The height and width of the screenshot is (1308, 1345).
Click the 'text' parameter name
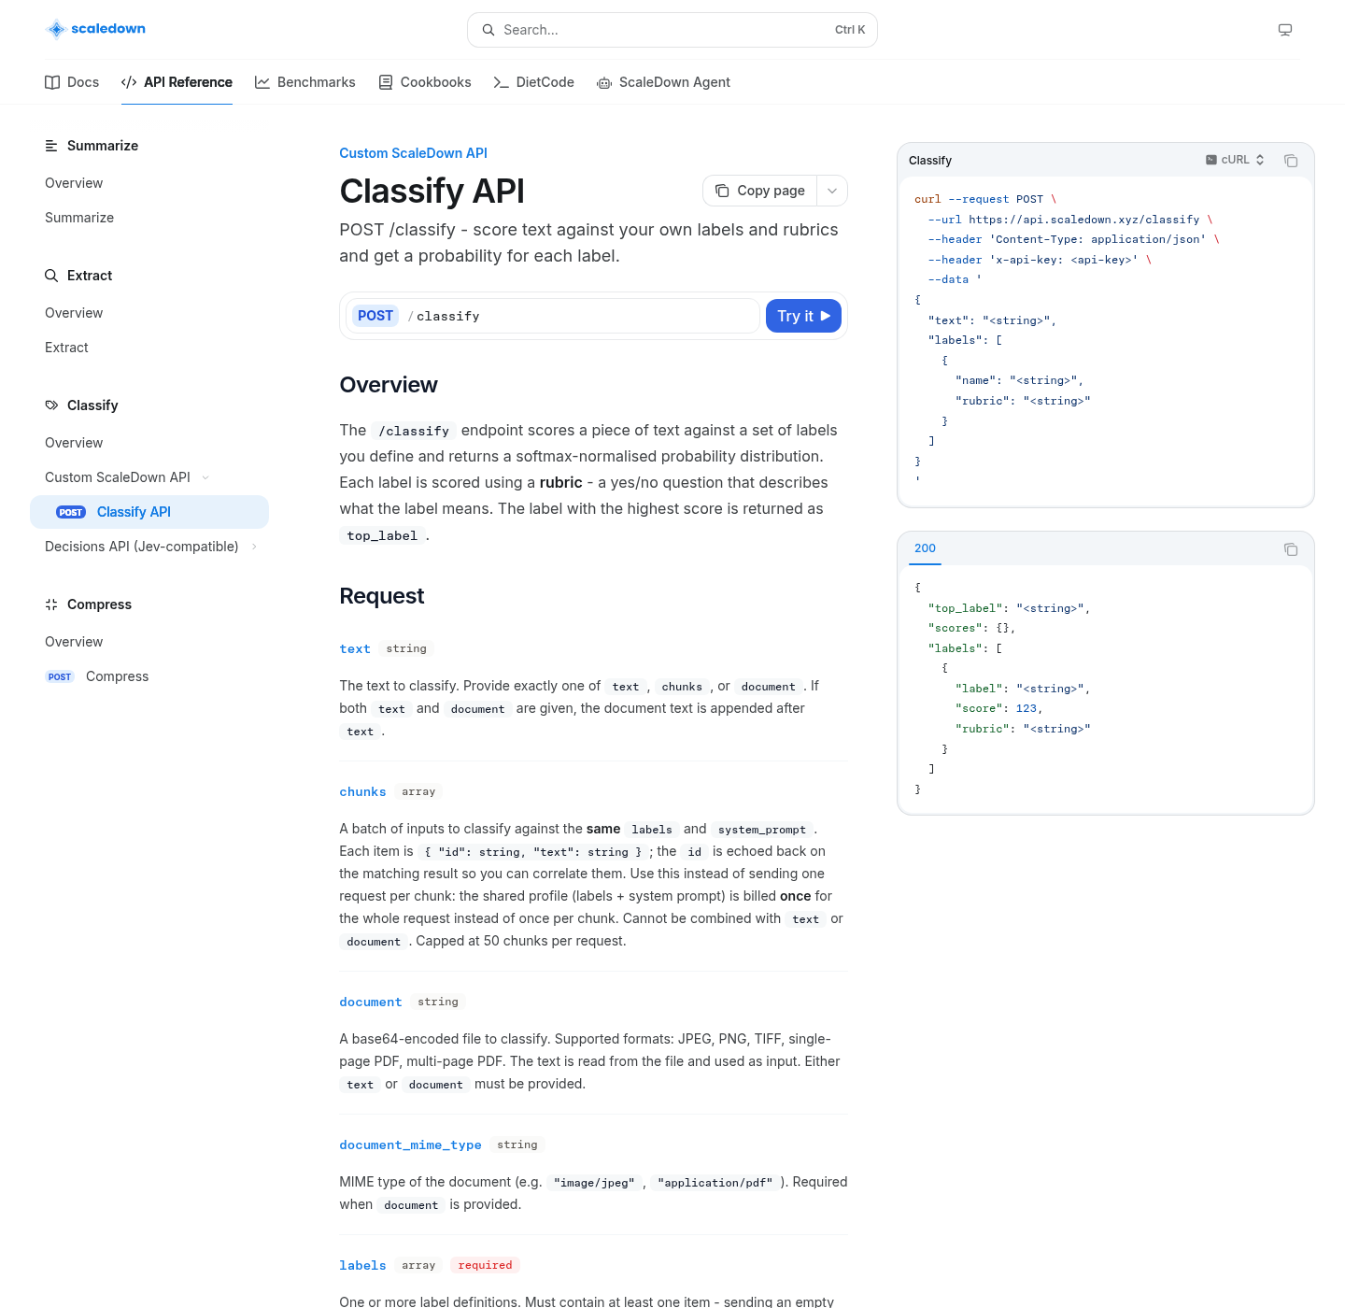(355, 648)
